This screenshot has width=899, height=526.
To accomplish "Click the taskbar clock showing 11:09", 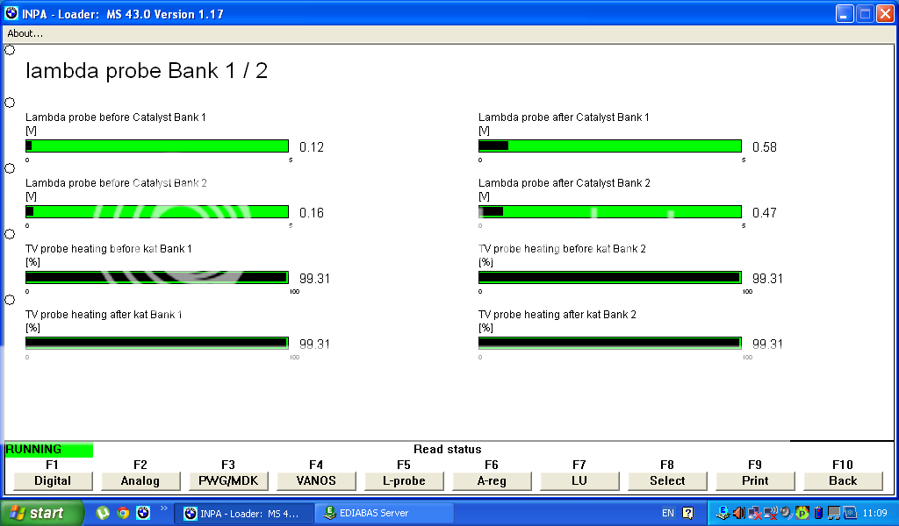I will click(874, 513).
